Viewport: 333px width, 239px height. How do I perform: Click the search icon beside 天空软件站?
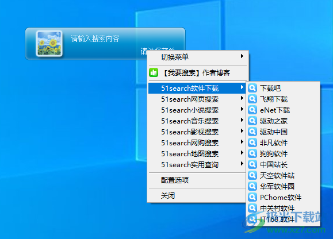click(252, 175)
